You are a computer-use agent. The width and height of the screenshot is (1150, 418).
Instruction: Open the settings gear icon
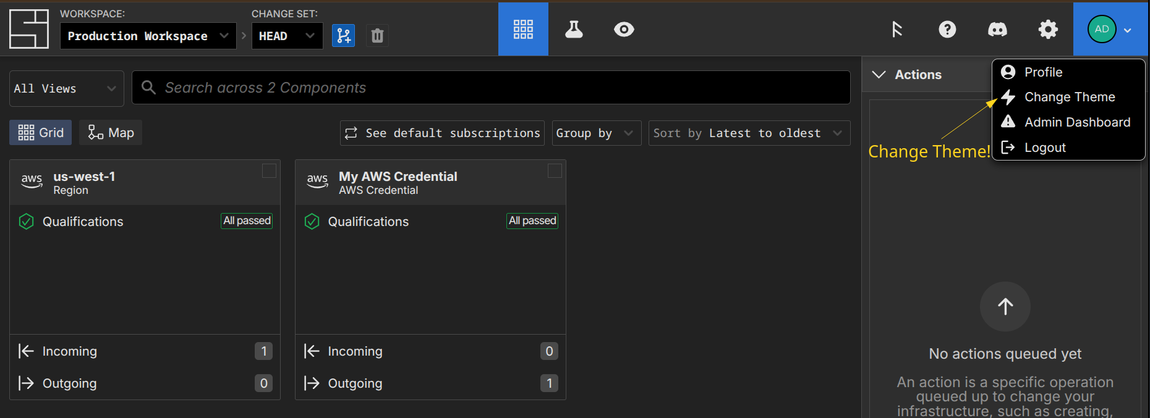click(x=1047, y=29)
